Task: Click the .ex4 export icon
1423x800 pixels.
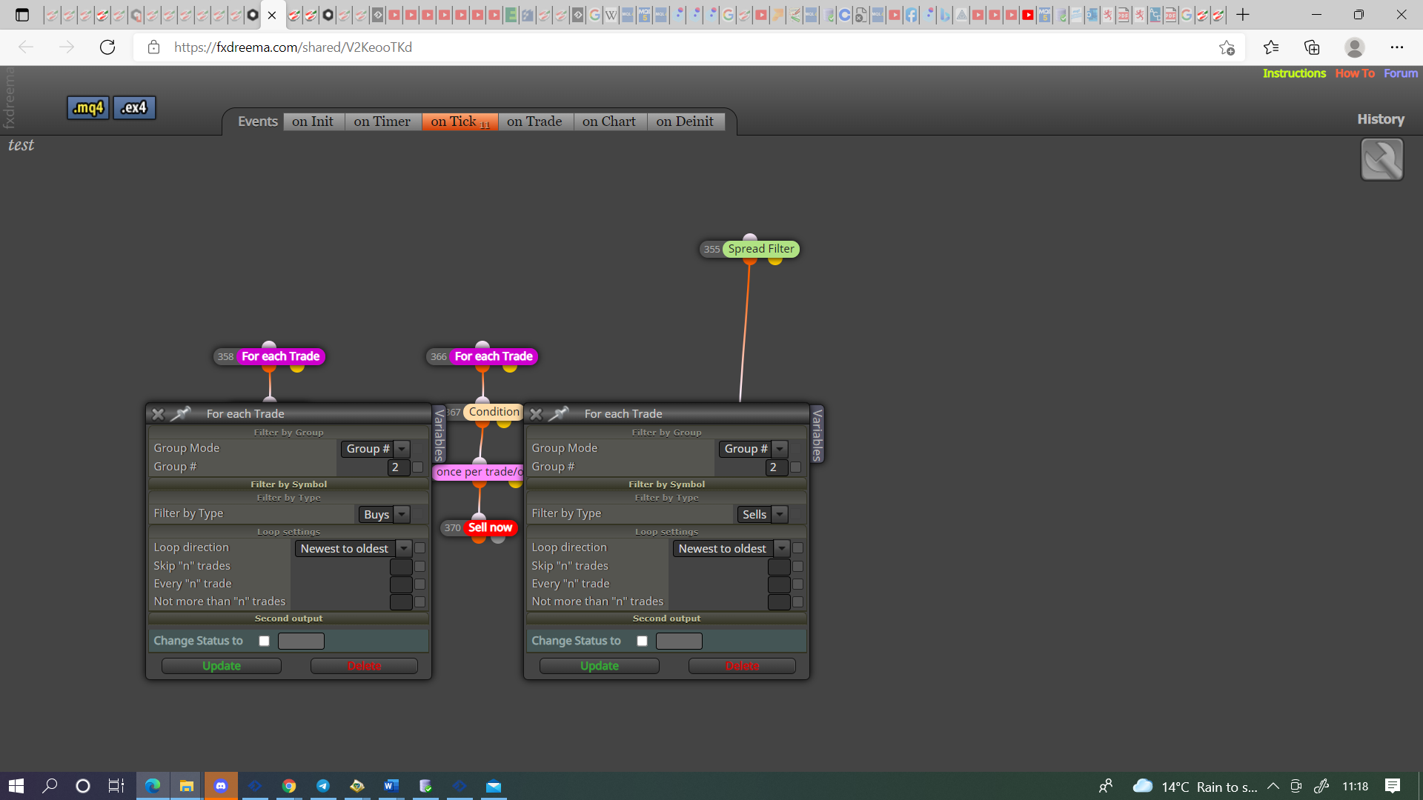Action: 134,107
